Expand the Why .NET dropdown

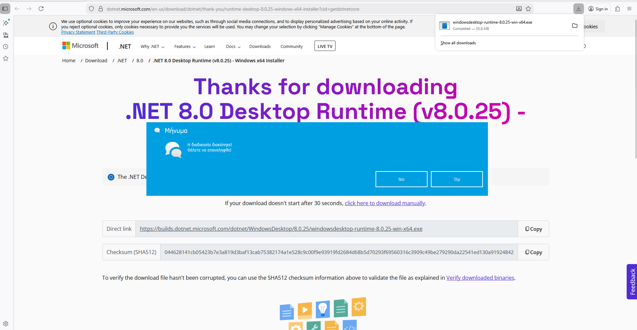[x=152, y=47]
